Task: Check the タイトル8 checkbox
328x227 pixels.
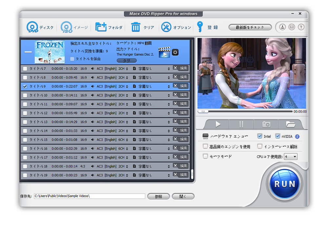Action: pos(25,78)
